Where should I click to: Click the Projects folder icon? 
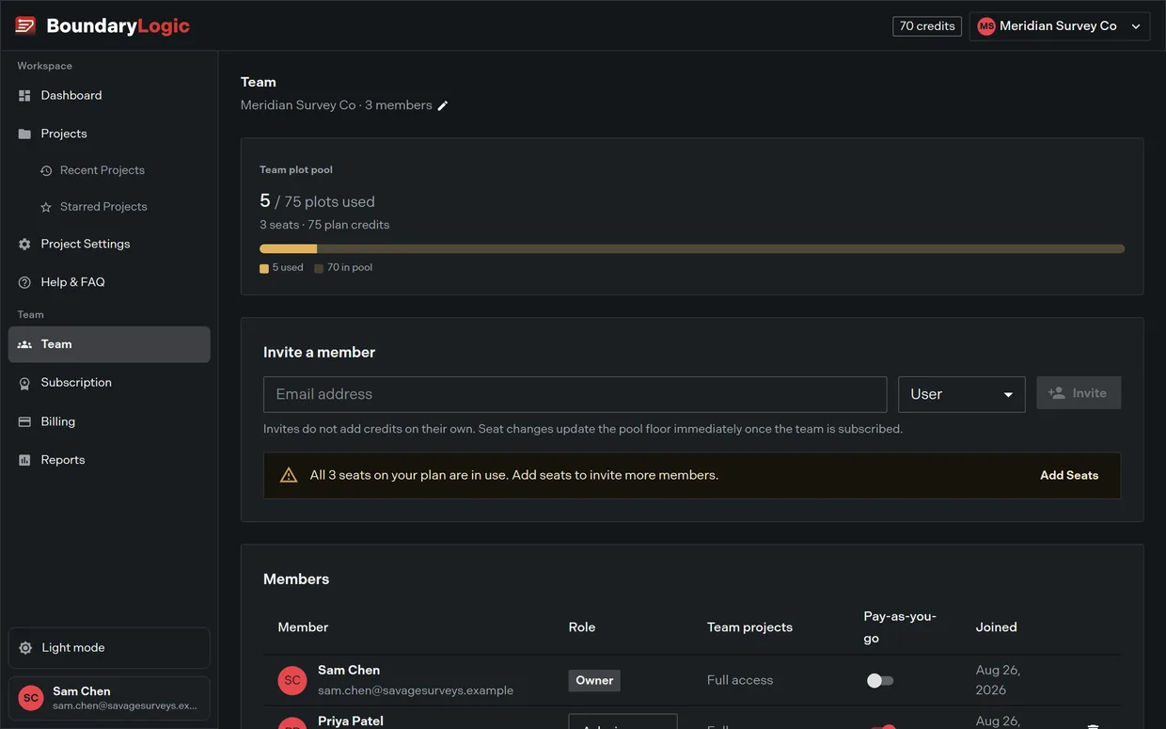[x=24, y=134]
